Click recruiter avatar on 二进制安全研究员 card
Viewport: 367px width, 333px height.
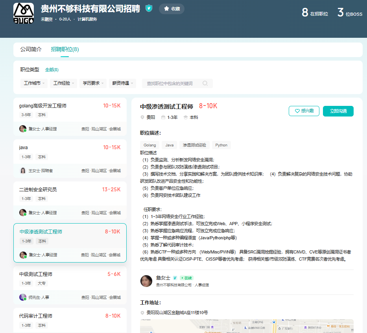[23, 213]
